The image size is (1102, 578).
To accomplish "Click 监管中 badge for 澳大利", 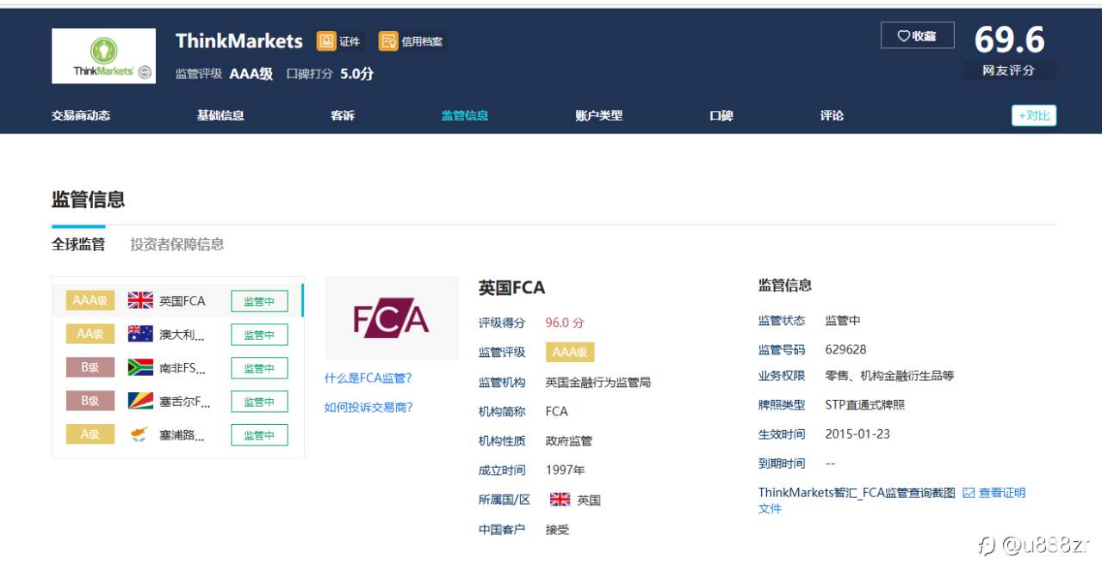I will click(259, 335).
